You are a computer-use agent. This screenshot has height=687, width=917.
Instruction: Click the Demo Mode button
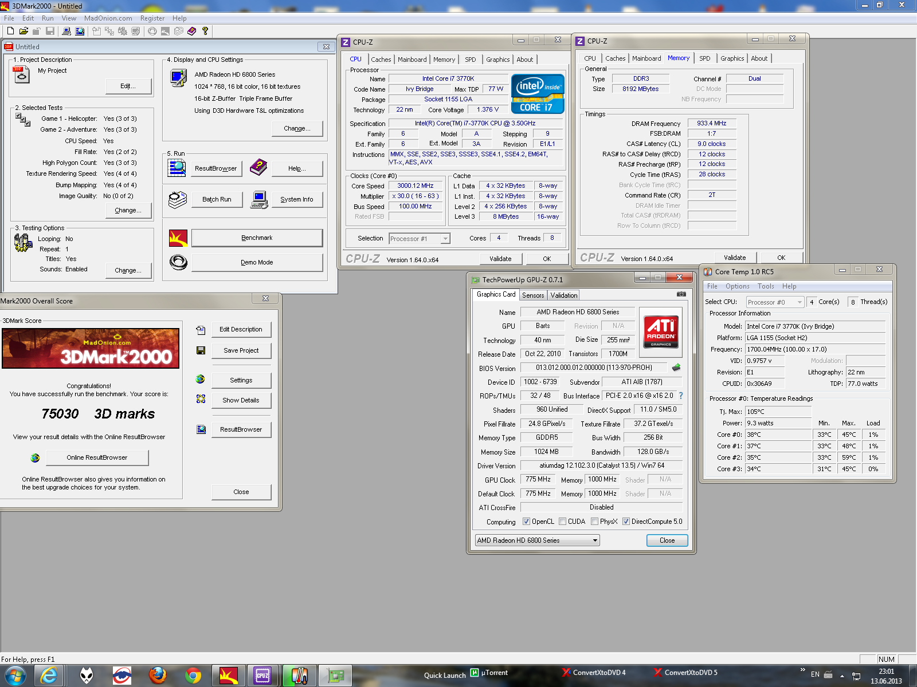coord(257,262)
